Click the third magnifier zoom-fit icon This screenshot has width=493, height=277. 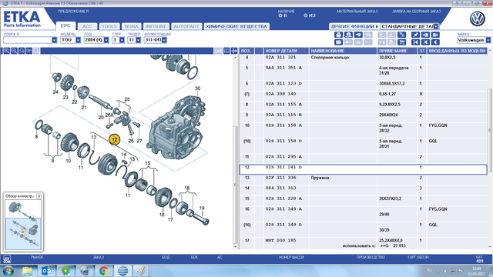pyautogui.click(x=22, y=51)
